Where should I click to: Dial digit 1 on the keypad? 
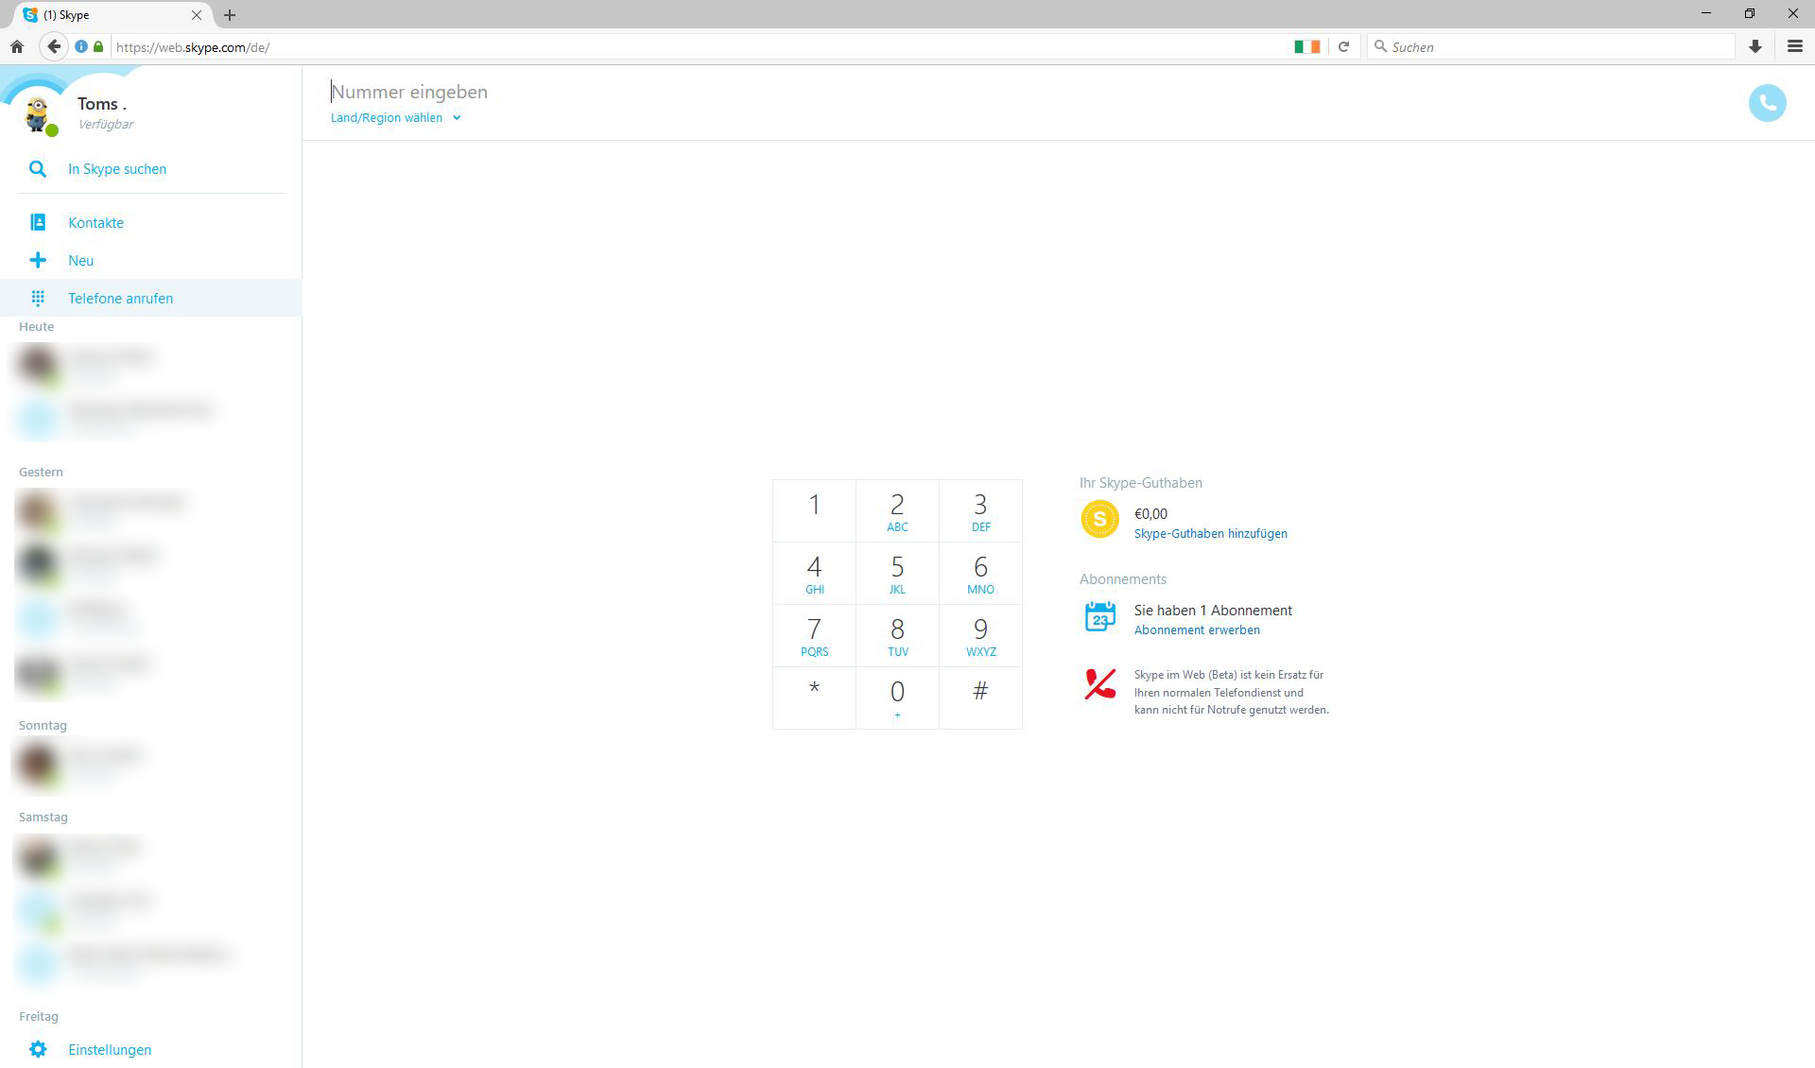tap(814, 510)
